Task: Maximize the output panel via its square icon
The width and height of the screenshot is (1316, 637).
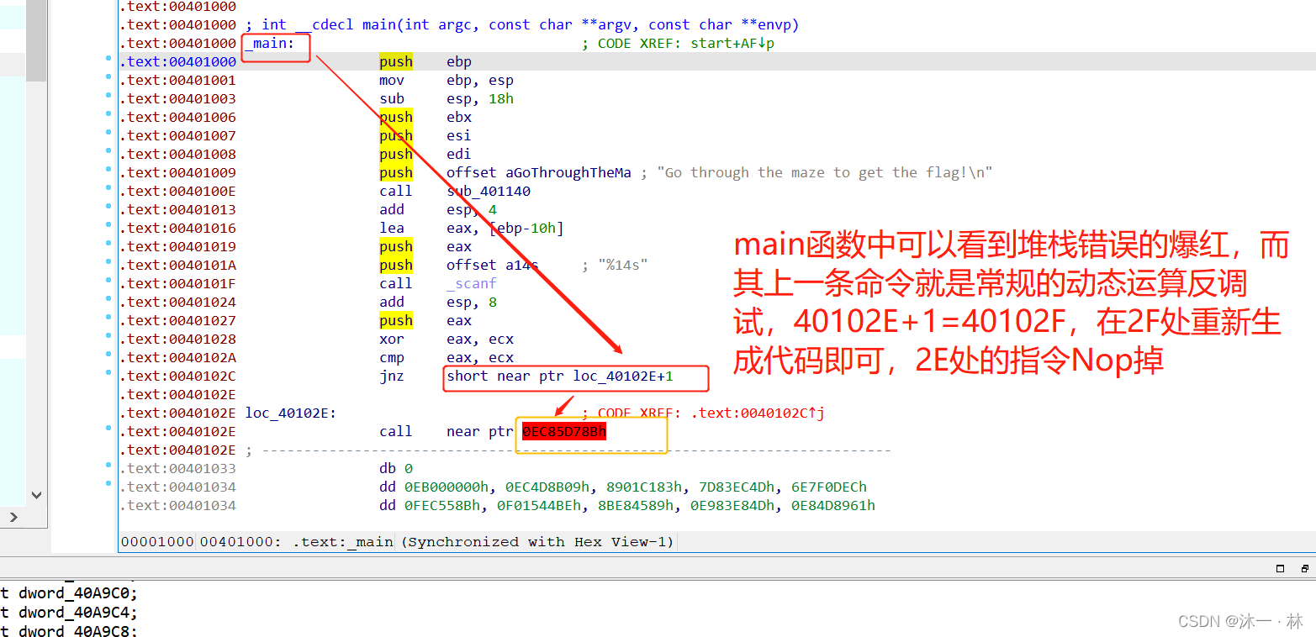Action: [1280, 569]
